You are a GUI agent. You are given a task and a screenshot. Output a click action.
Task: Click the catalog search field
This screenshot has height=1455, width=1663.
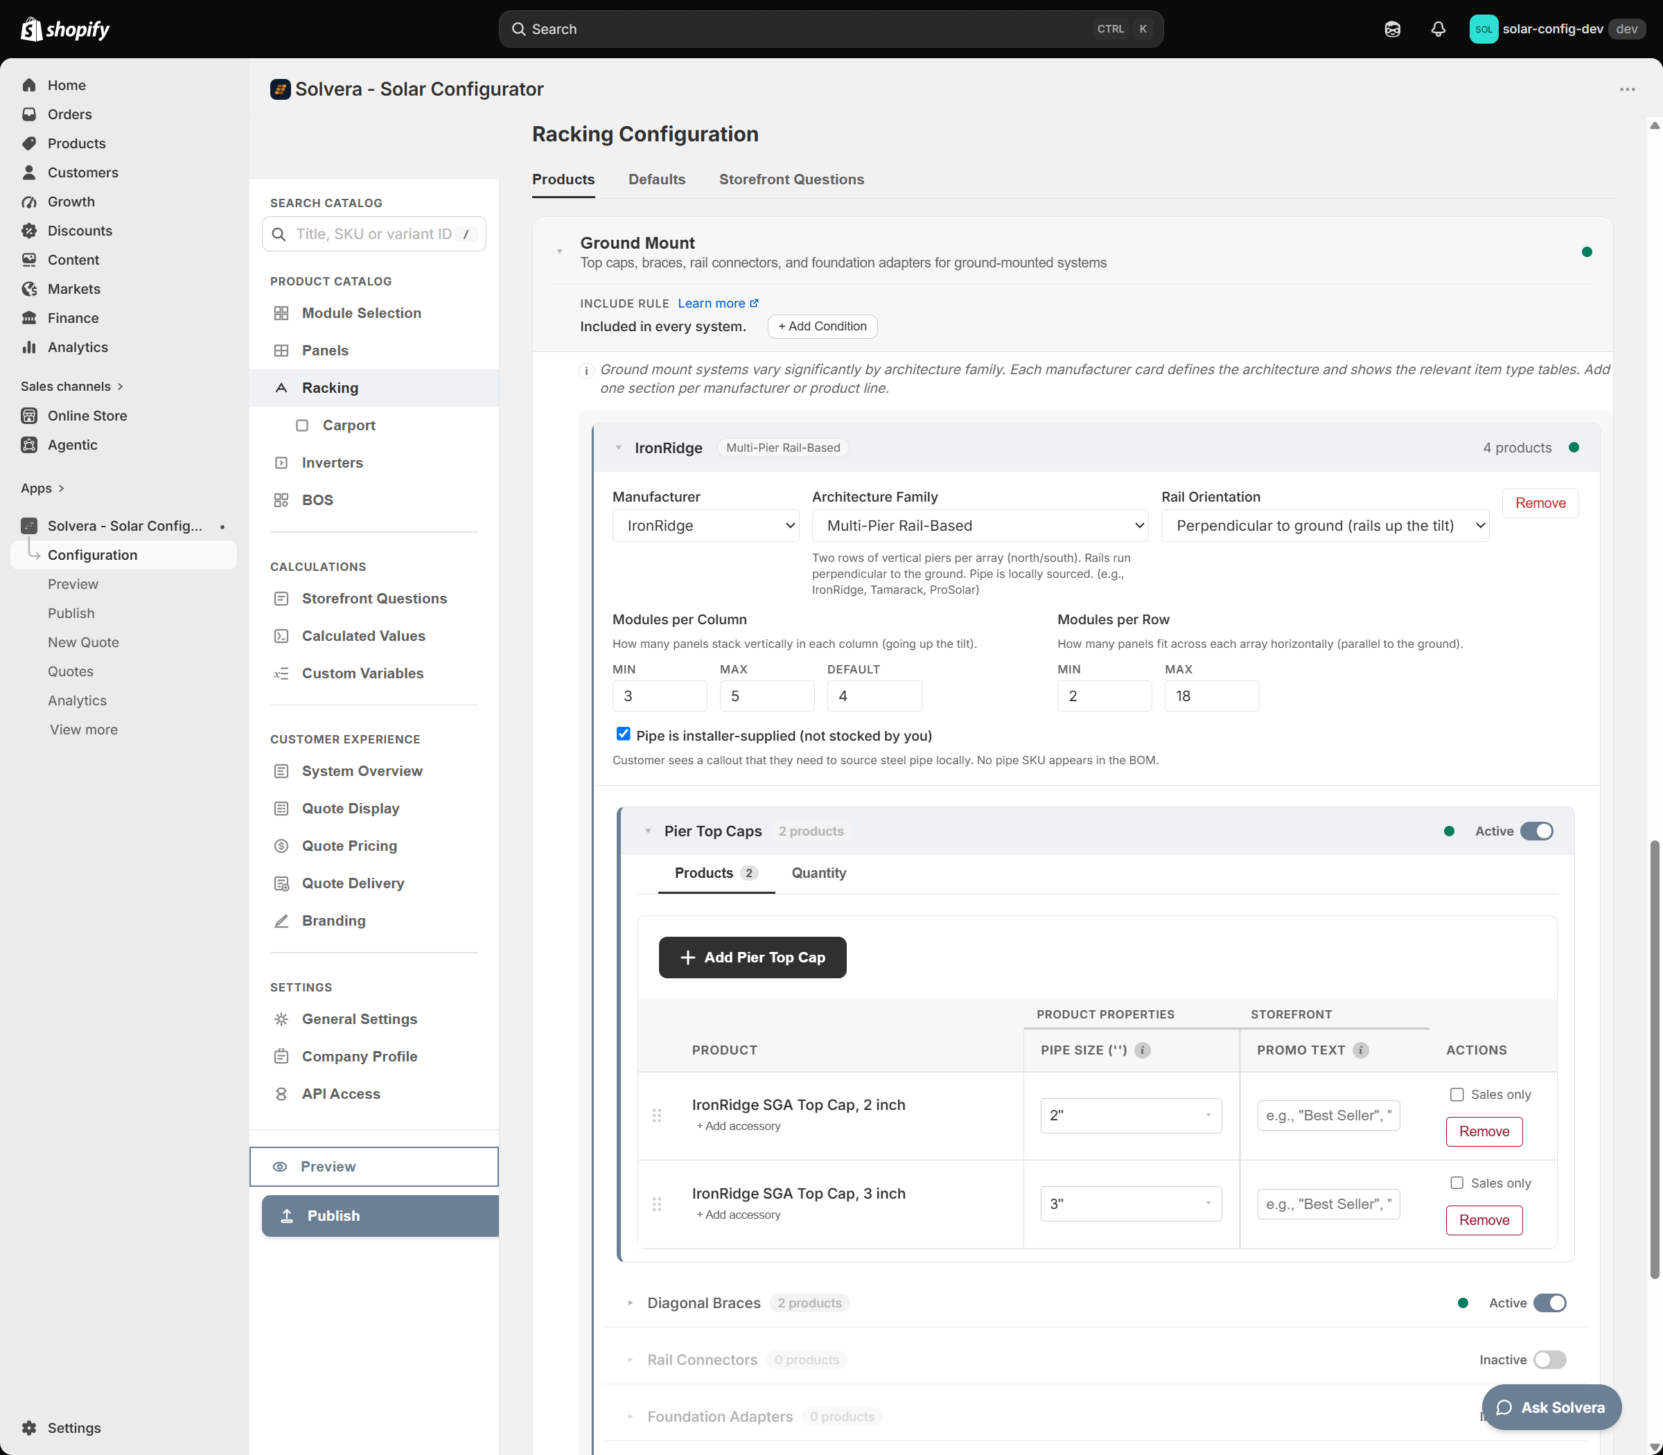[373, 234]
